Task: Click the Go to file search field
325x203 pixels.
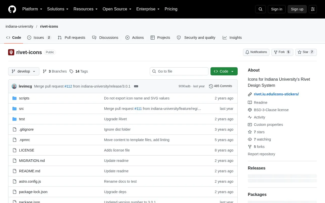Action: [x=179, y=71]
